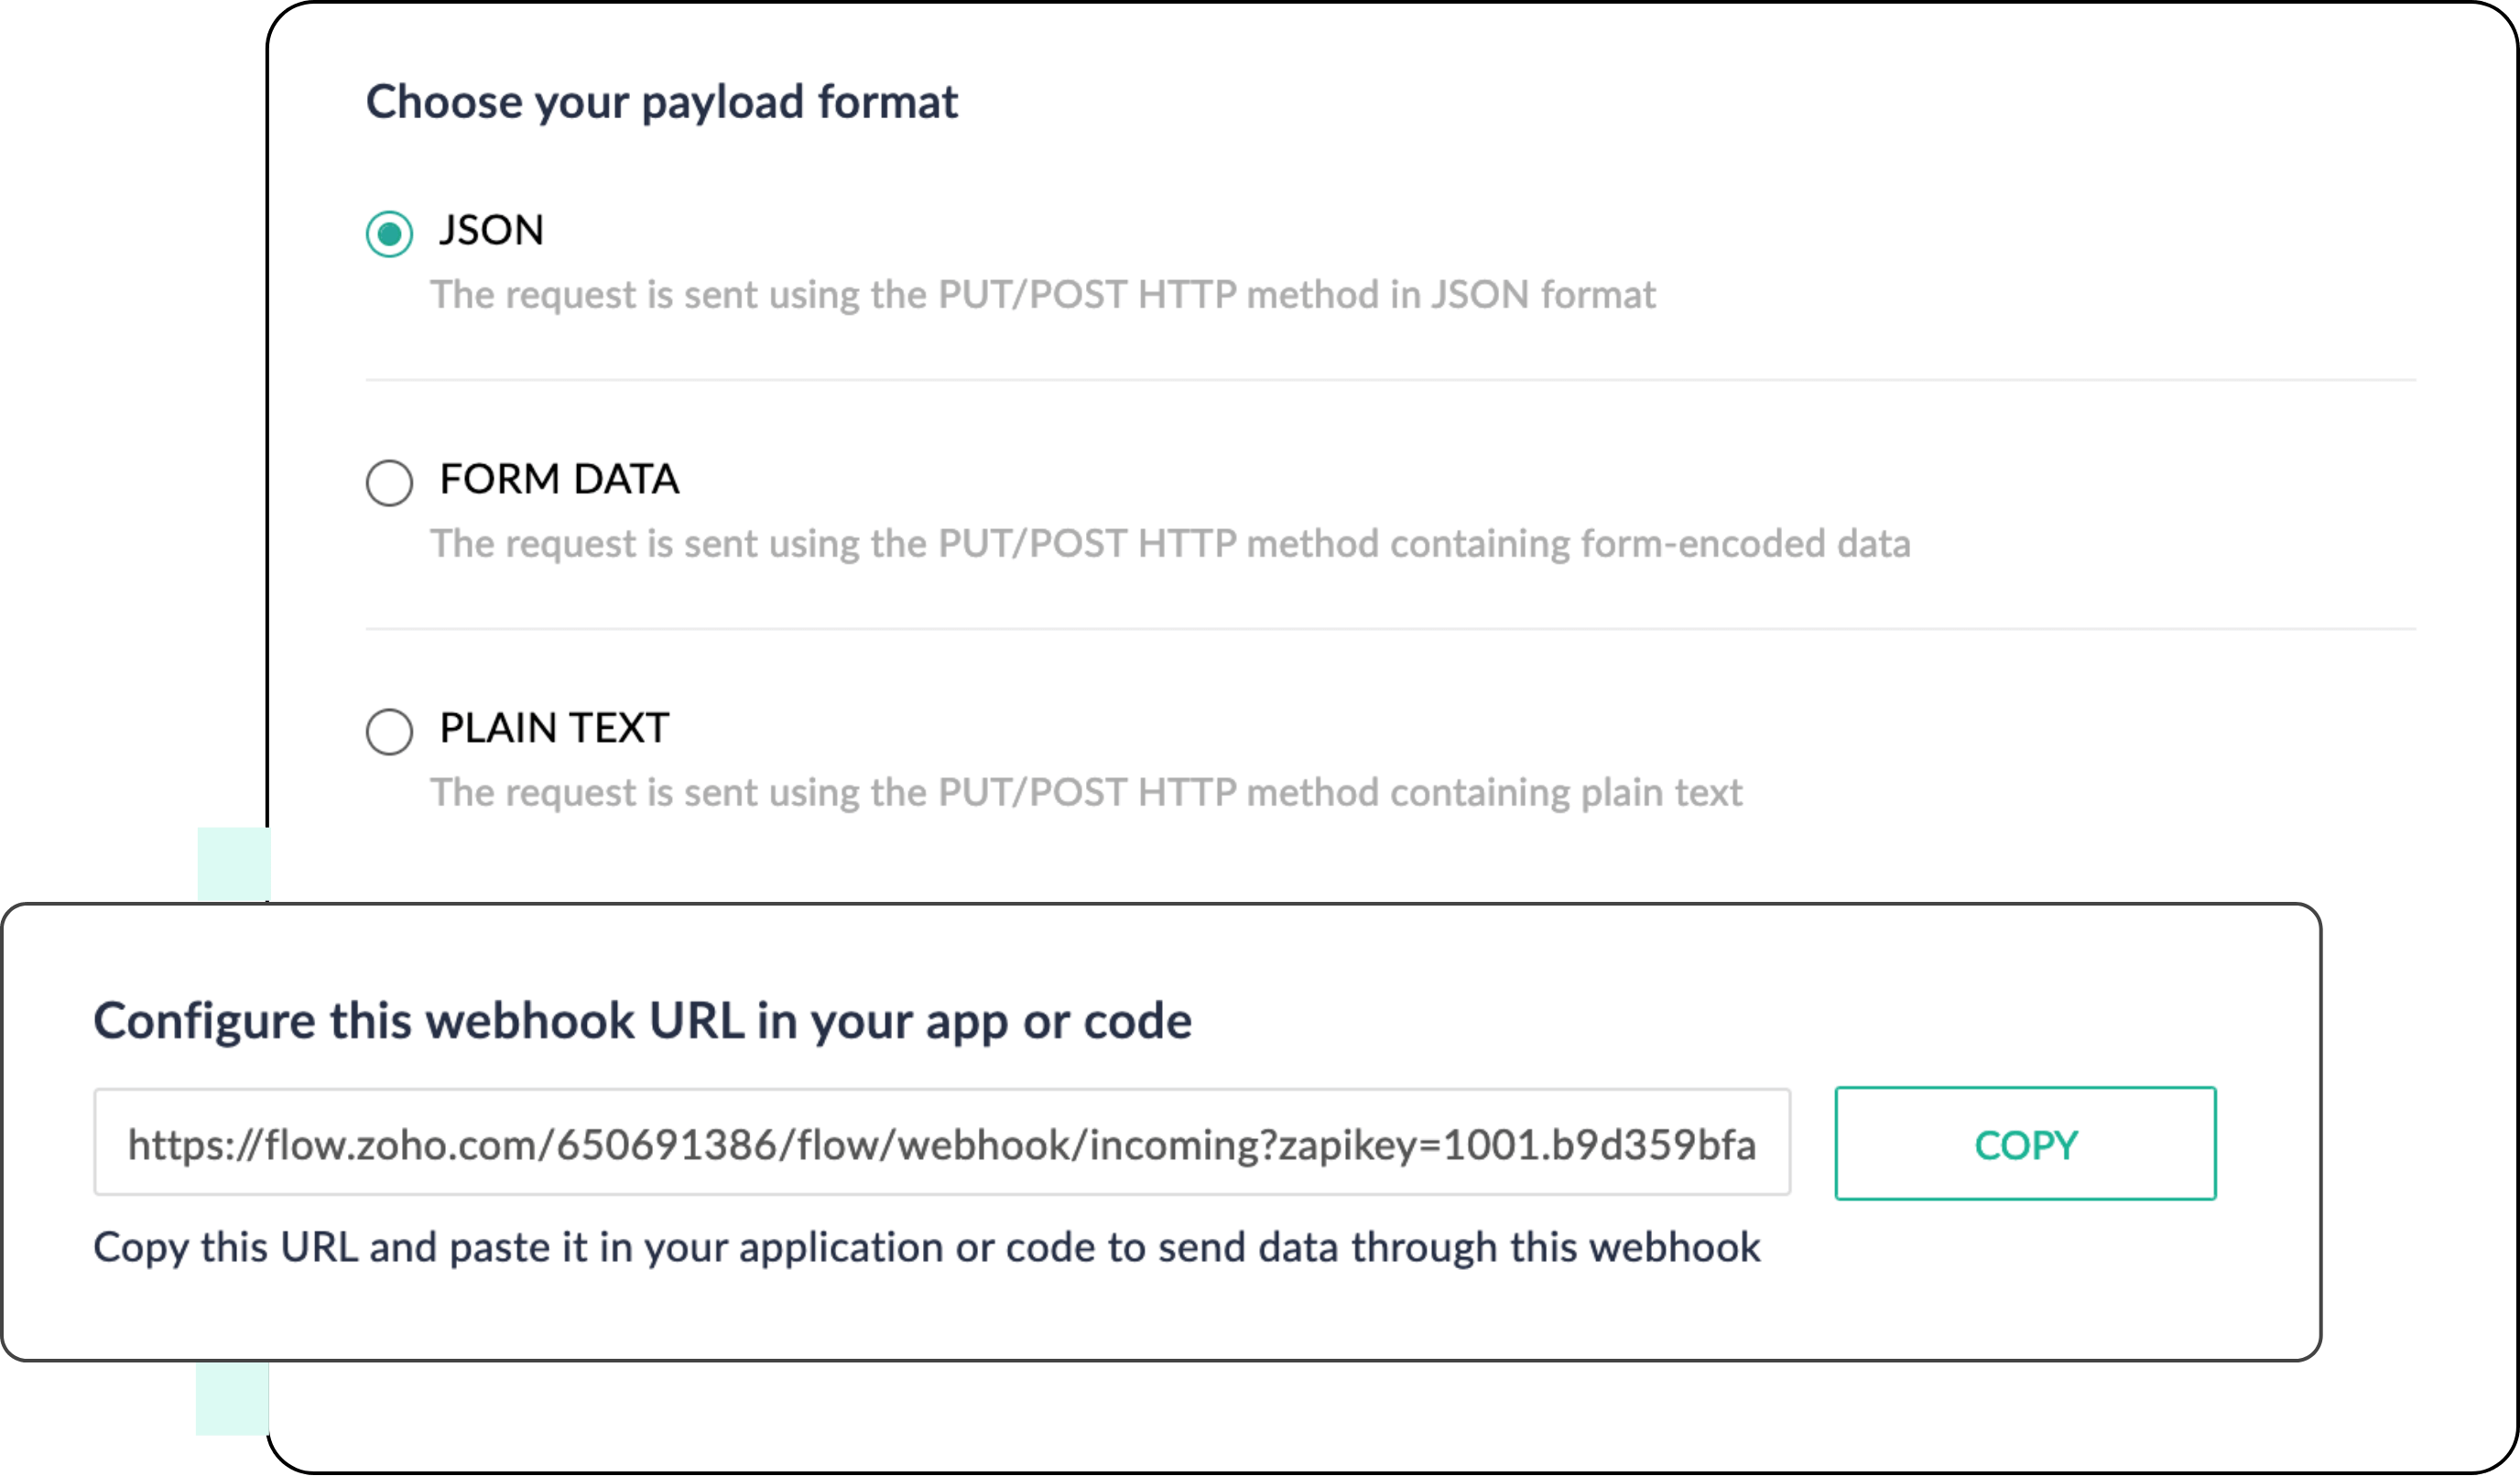
Task: Click the mint square below the webhook card
Action: coord(232,1398)
